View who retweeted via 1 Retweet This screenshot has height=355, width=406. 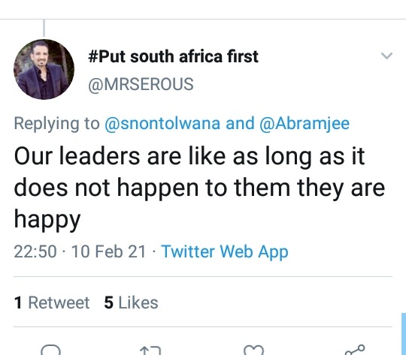coord(52,302)
